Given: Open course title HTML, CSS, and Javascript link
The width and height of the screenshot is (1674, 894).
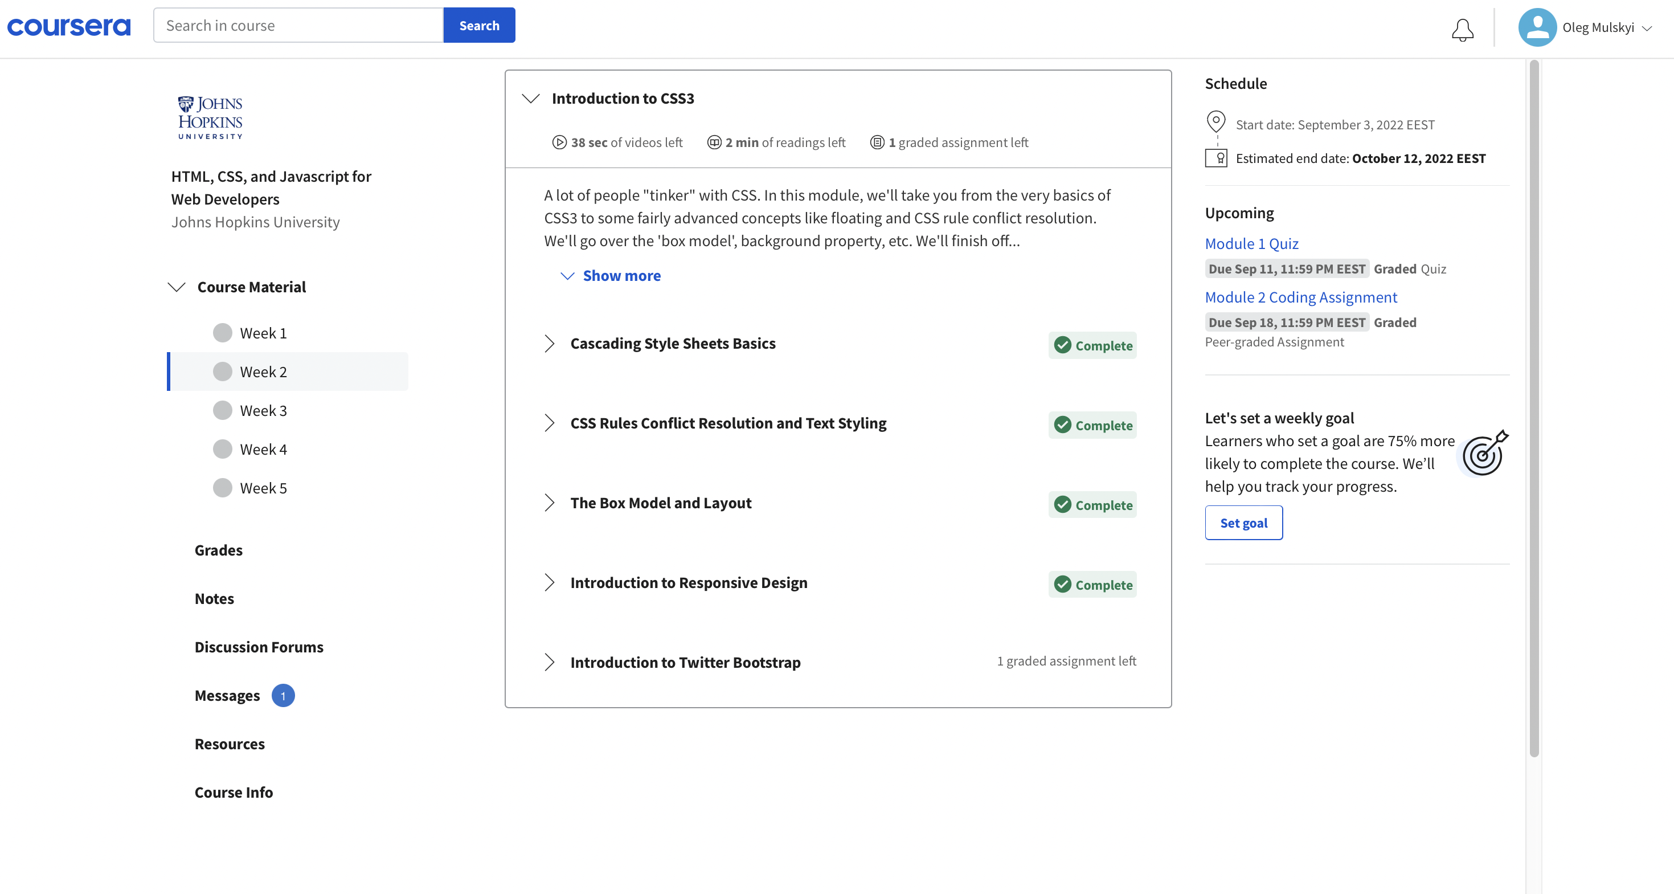Looking at the screenshot, I should (271, 188).
